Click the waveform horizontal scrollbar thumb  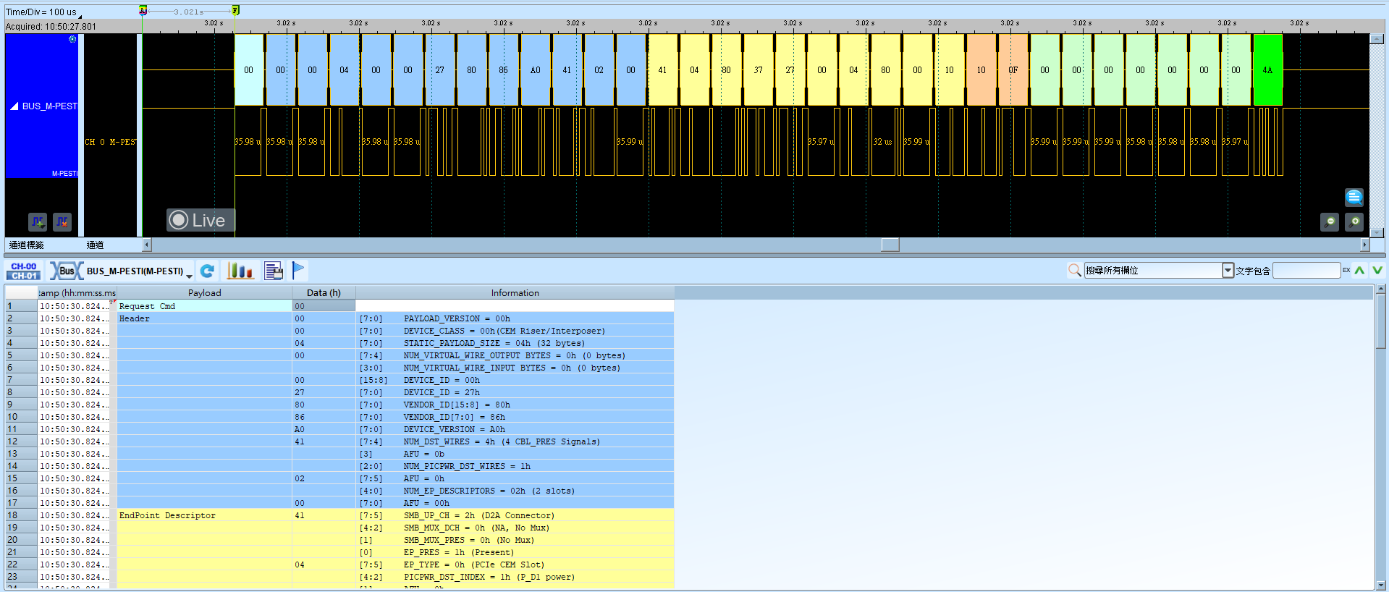(x=890, y=245)
